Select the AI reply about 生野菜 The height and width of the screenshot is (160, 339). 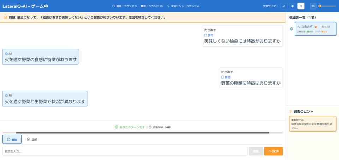click(45, 99)
